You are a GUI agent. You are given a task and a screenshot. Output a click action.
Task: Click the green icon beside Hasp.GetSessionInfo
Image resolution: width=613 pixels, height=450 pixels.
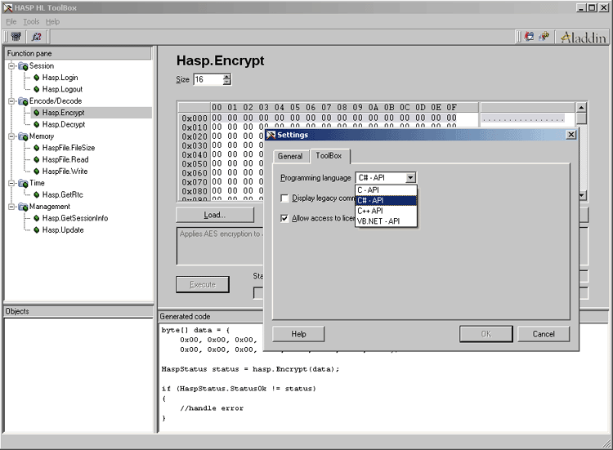(36, 218)
